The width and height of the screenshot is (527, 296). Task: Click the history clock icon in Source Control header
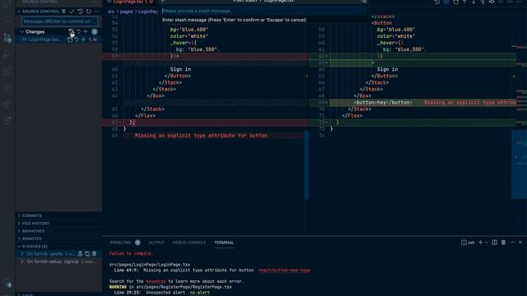[81, 12]
